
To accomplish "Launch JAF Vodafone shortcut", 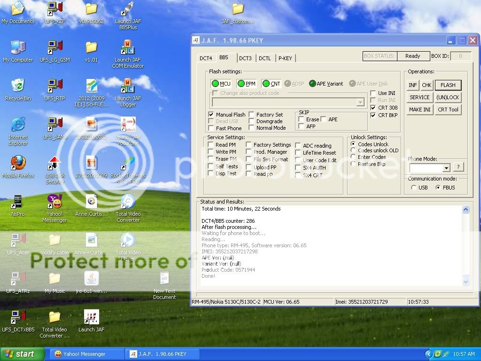I will coord(128,131).
